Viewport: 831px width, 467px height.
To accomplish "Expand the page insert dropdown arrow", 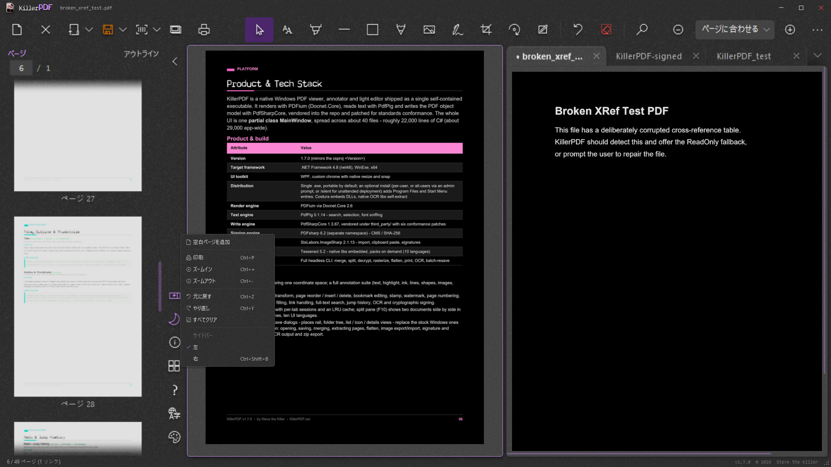I will pos(89,30).
